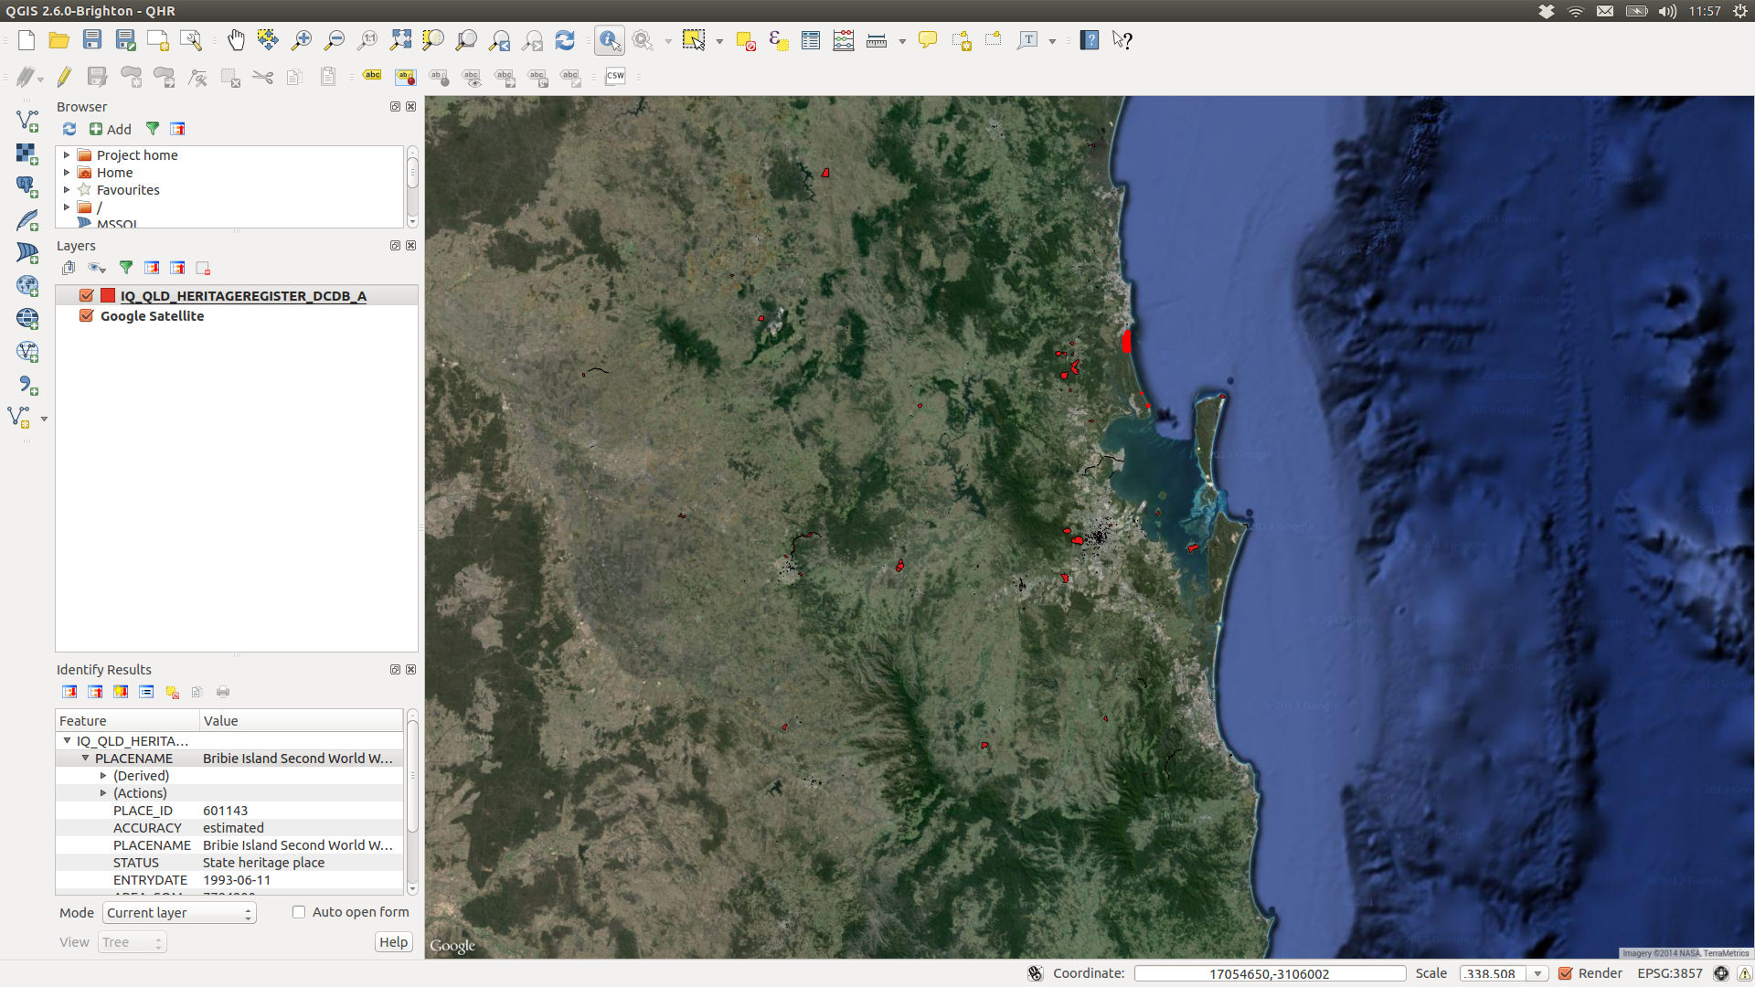Click the red symbol swatch of heritage layer
This screenshot has height=987, width=1755.
[x=108, y=295]
